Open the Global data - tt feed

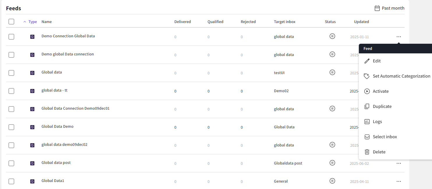pyautogui.click(x=54, y=90)
